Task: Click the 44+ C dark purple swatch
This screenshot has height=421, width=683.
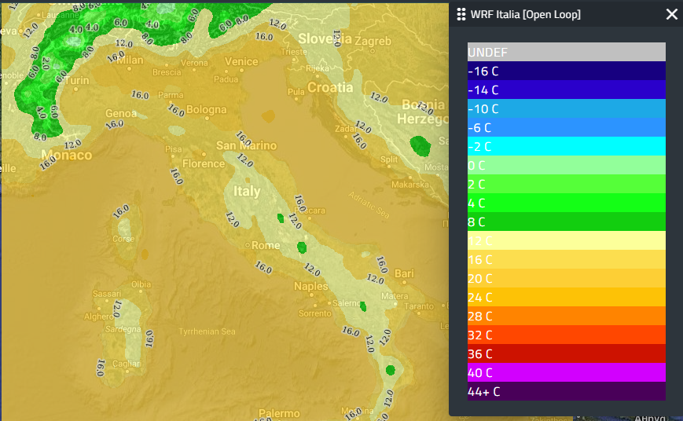Action: [x=566, y=391]
